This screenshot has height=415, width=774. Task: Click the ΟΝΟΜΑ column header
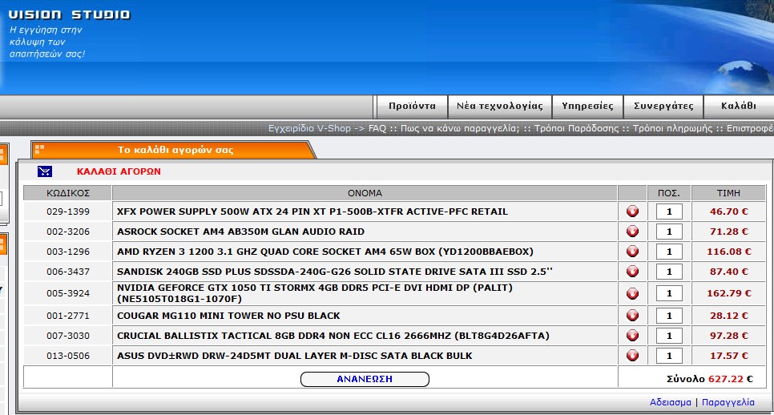[x=365, y=193]
